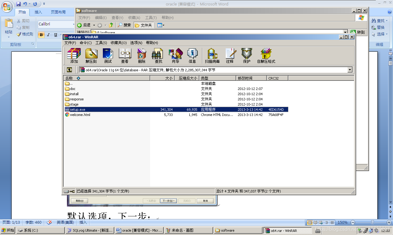Undo the last action in Word
The height and width of the screenshot is (235, 393).
[x=25, y=4]
